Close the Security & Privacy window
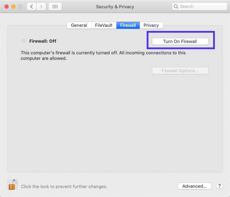Screen dimensions: 230x197 point(7,7)
